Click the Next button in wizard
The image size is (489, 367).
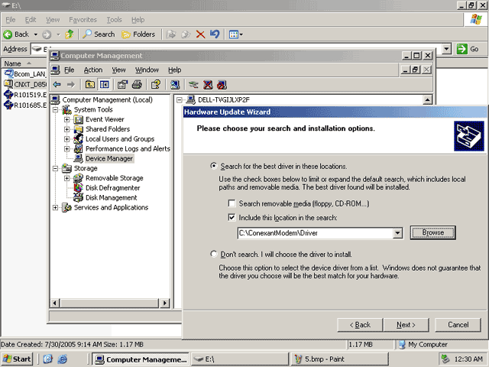pyautogui.click(x=406, y=325)
